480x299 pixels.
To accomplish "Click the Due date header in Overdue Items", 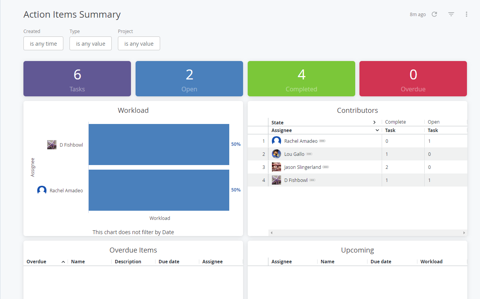I will [x=169, y=262].
